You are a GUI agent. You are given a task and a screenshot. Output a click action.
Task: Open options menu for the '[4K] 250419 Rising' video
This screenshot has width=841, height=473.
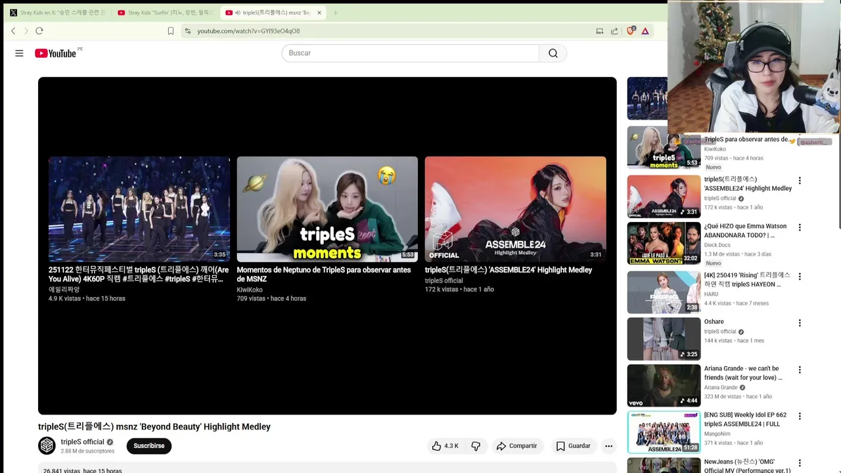[800, 277]
